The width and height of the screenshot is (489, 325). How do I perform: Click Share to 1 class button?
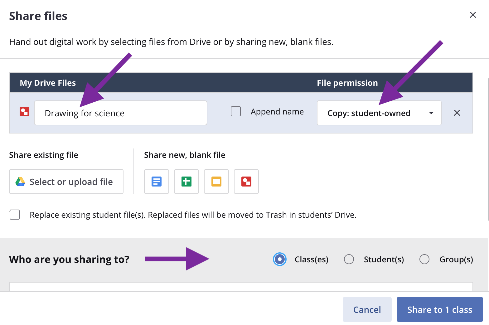[x=440, y=309]
